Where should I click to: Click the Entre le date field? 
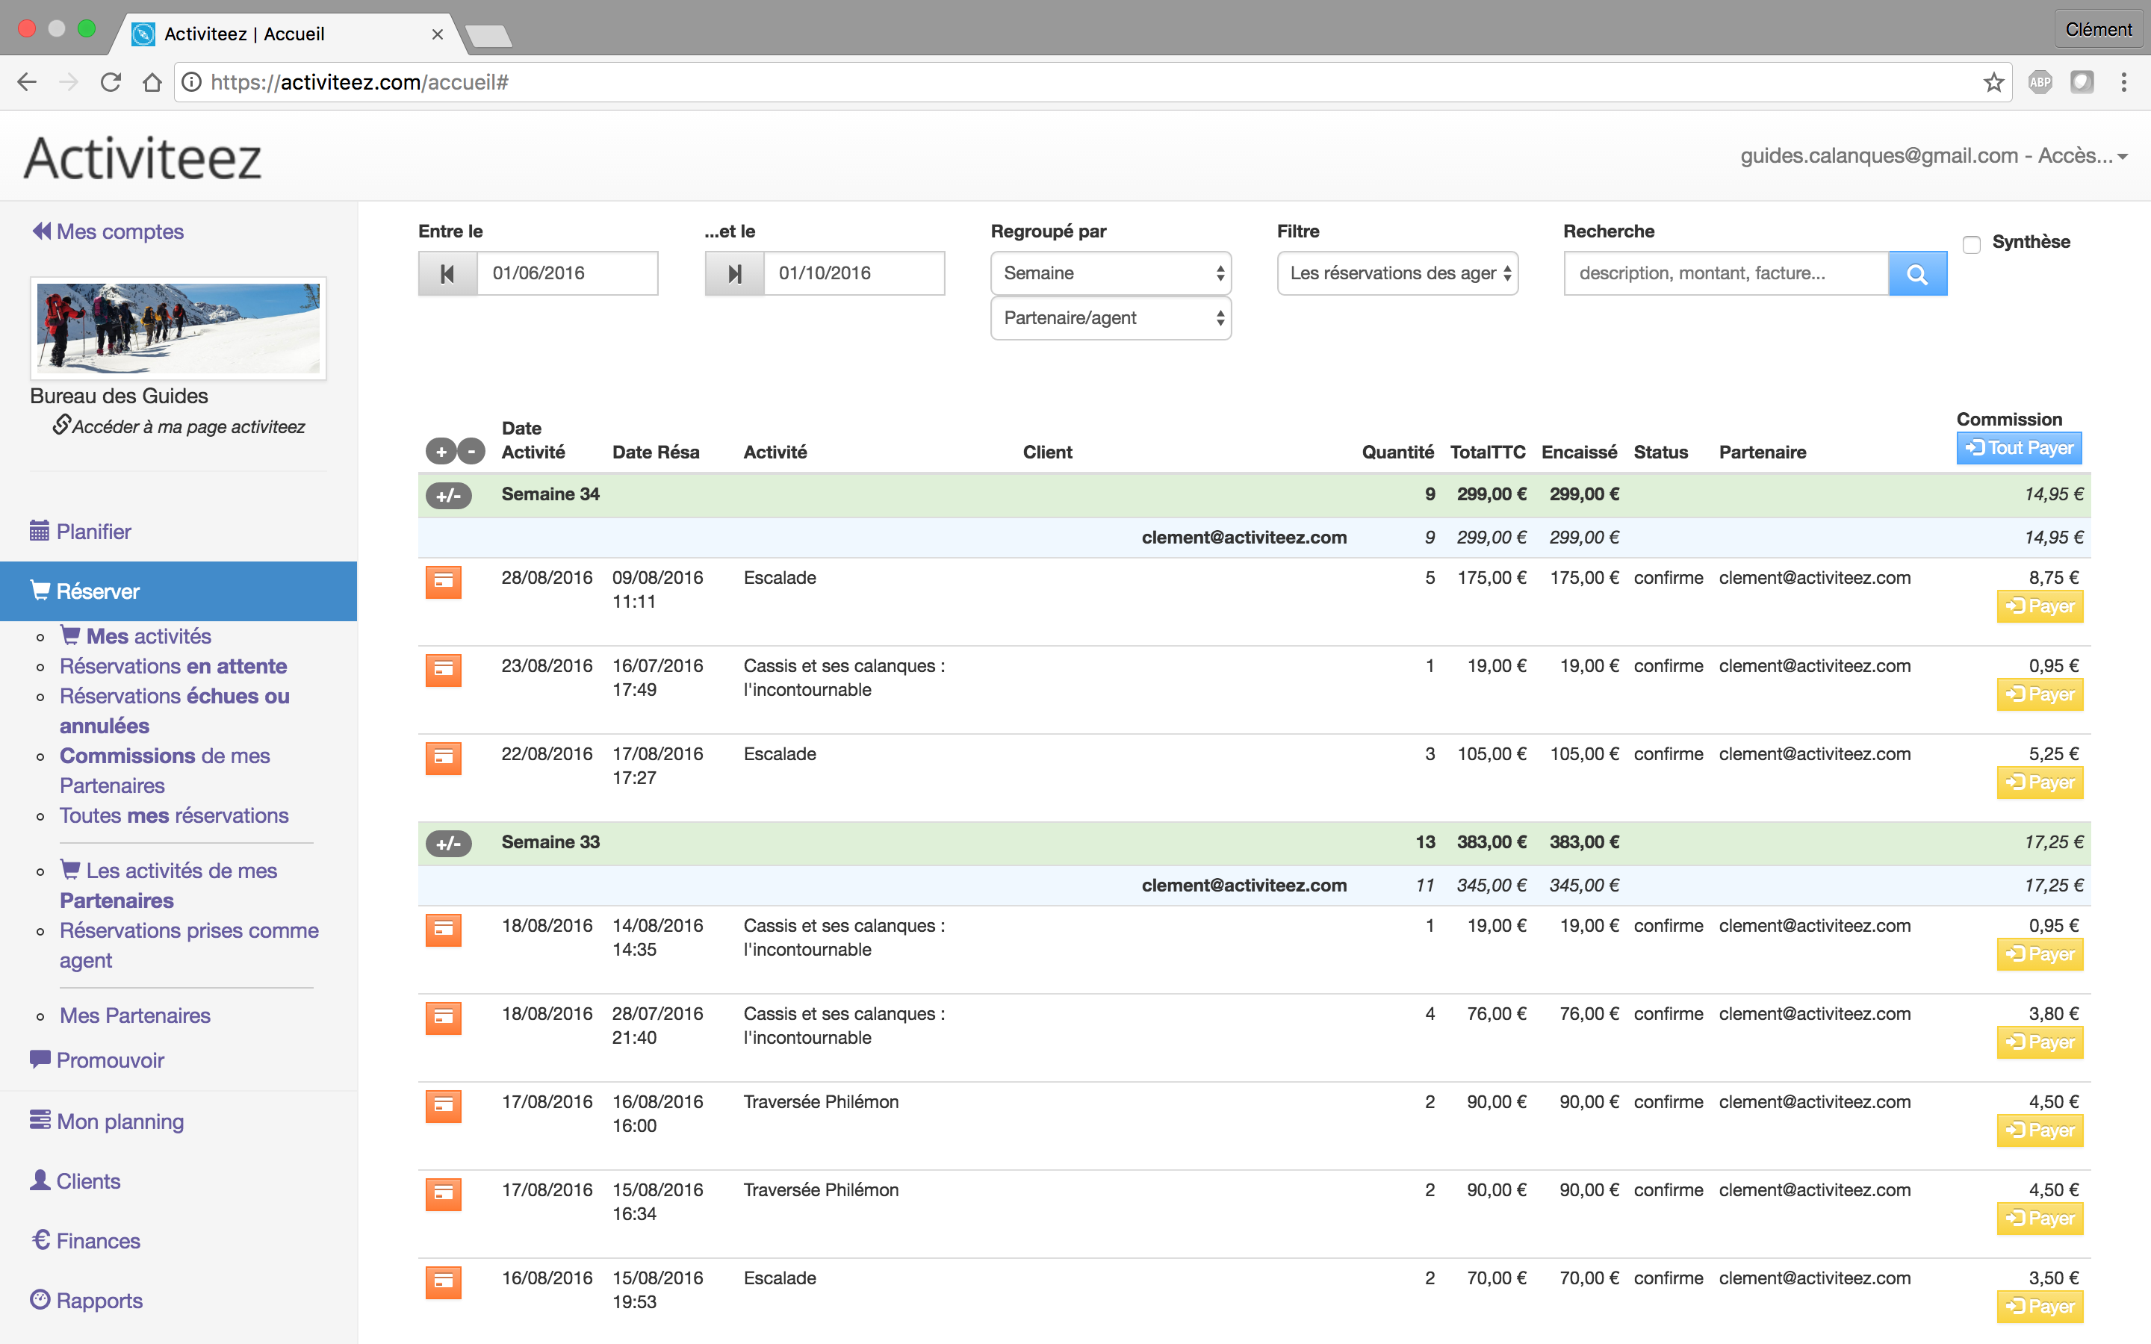click(567, 274)
